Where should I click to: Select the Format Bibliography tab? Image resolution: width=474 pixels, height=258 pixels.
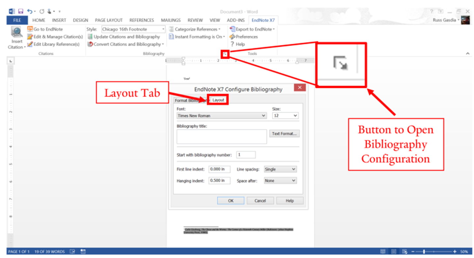(x=191, y=100)
